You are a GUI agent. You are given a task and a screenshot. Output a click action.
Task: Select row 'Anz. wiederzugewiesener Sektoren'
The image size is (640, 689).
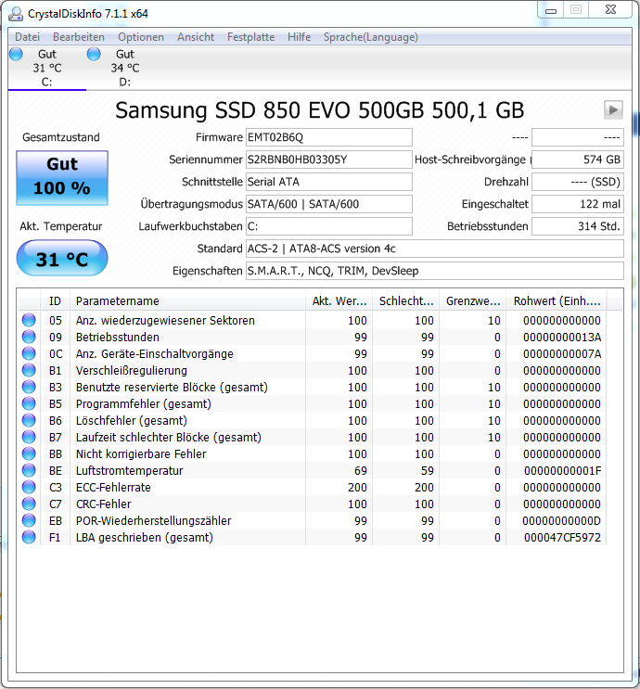click(x=312, y=320)
